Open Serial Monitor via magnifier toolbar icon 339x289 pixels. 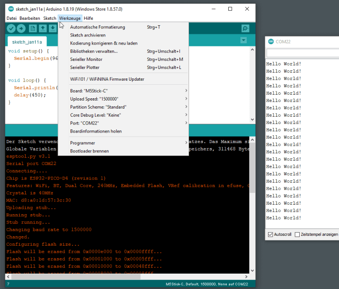click(245, 28)
